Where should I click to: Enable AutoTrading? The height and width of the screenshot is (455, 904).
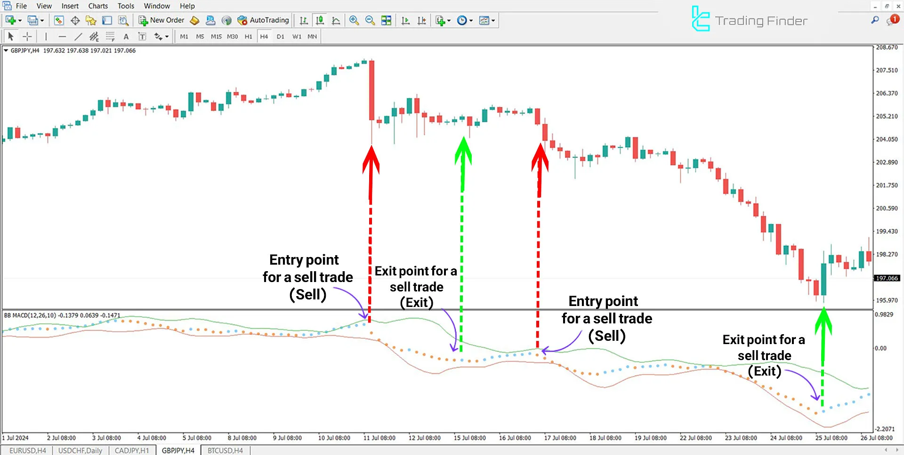[x=264, y=20]
